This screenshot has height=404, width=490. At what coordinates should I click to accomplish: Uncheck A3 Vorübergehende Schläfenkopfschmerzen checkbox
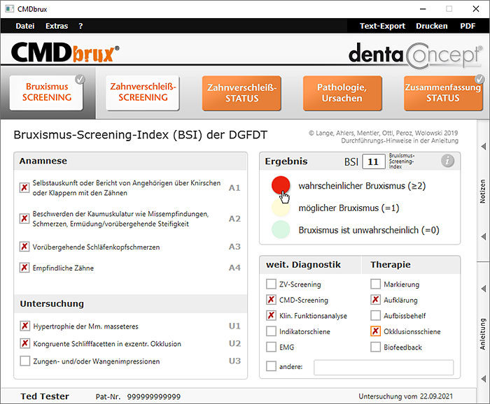click(x=24, y=247)
